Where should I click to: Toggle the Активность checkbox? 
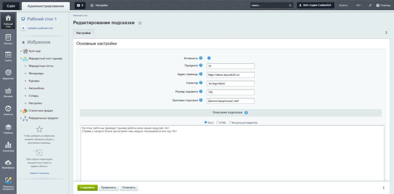pyautogui.click(x=209, y=58)
